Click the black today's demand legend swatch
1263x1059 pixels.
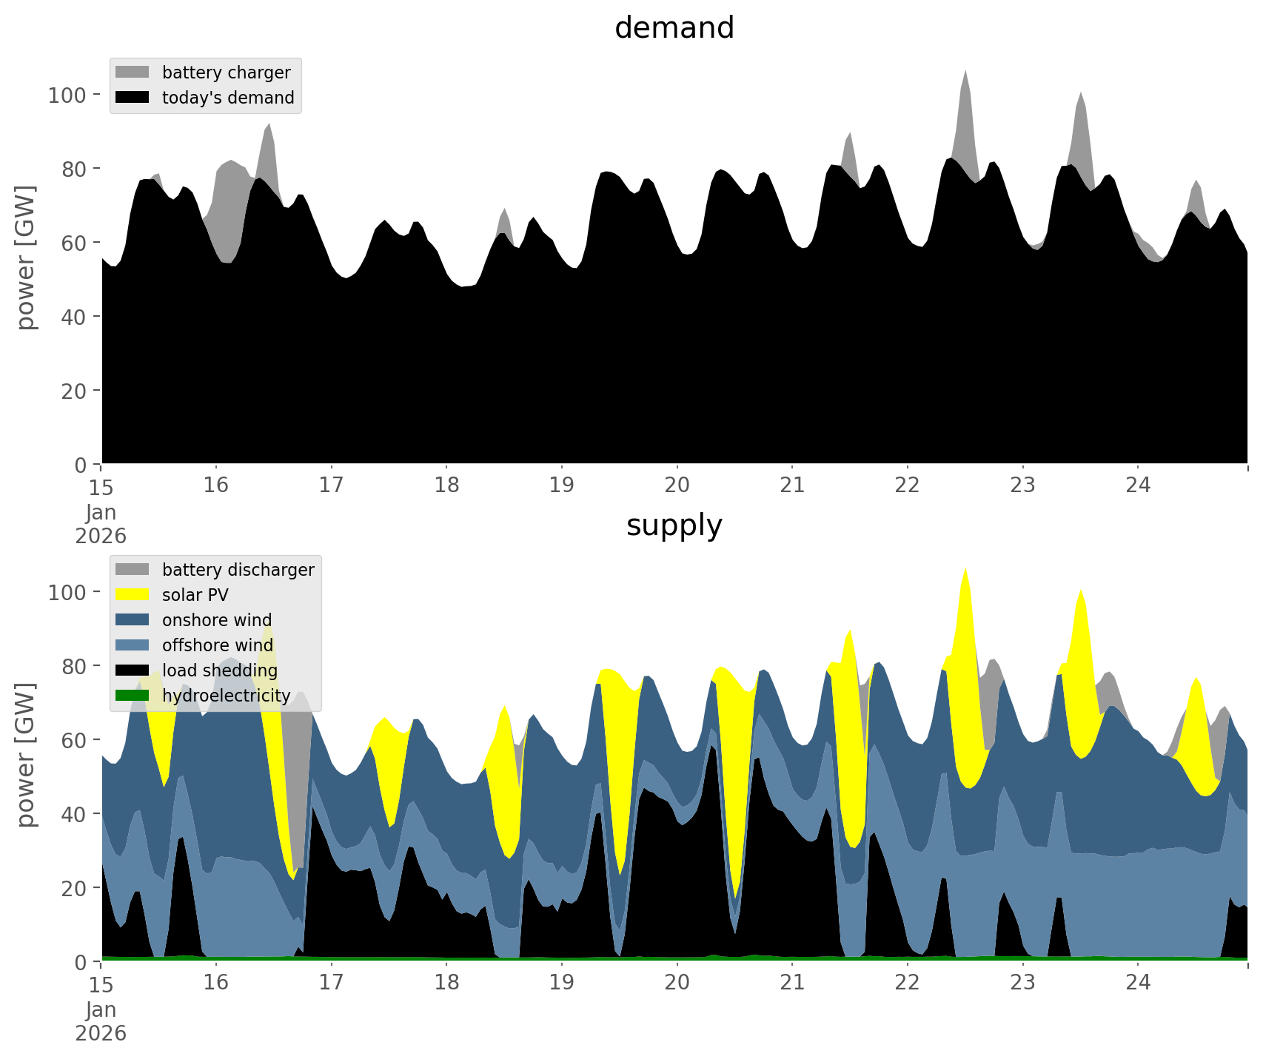coord(132,98)
